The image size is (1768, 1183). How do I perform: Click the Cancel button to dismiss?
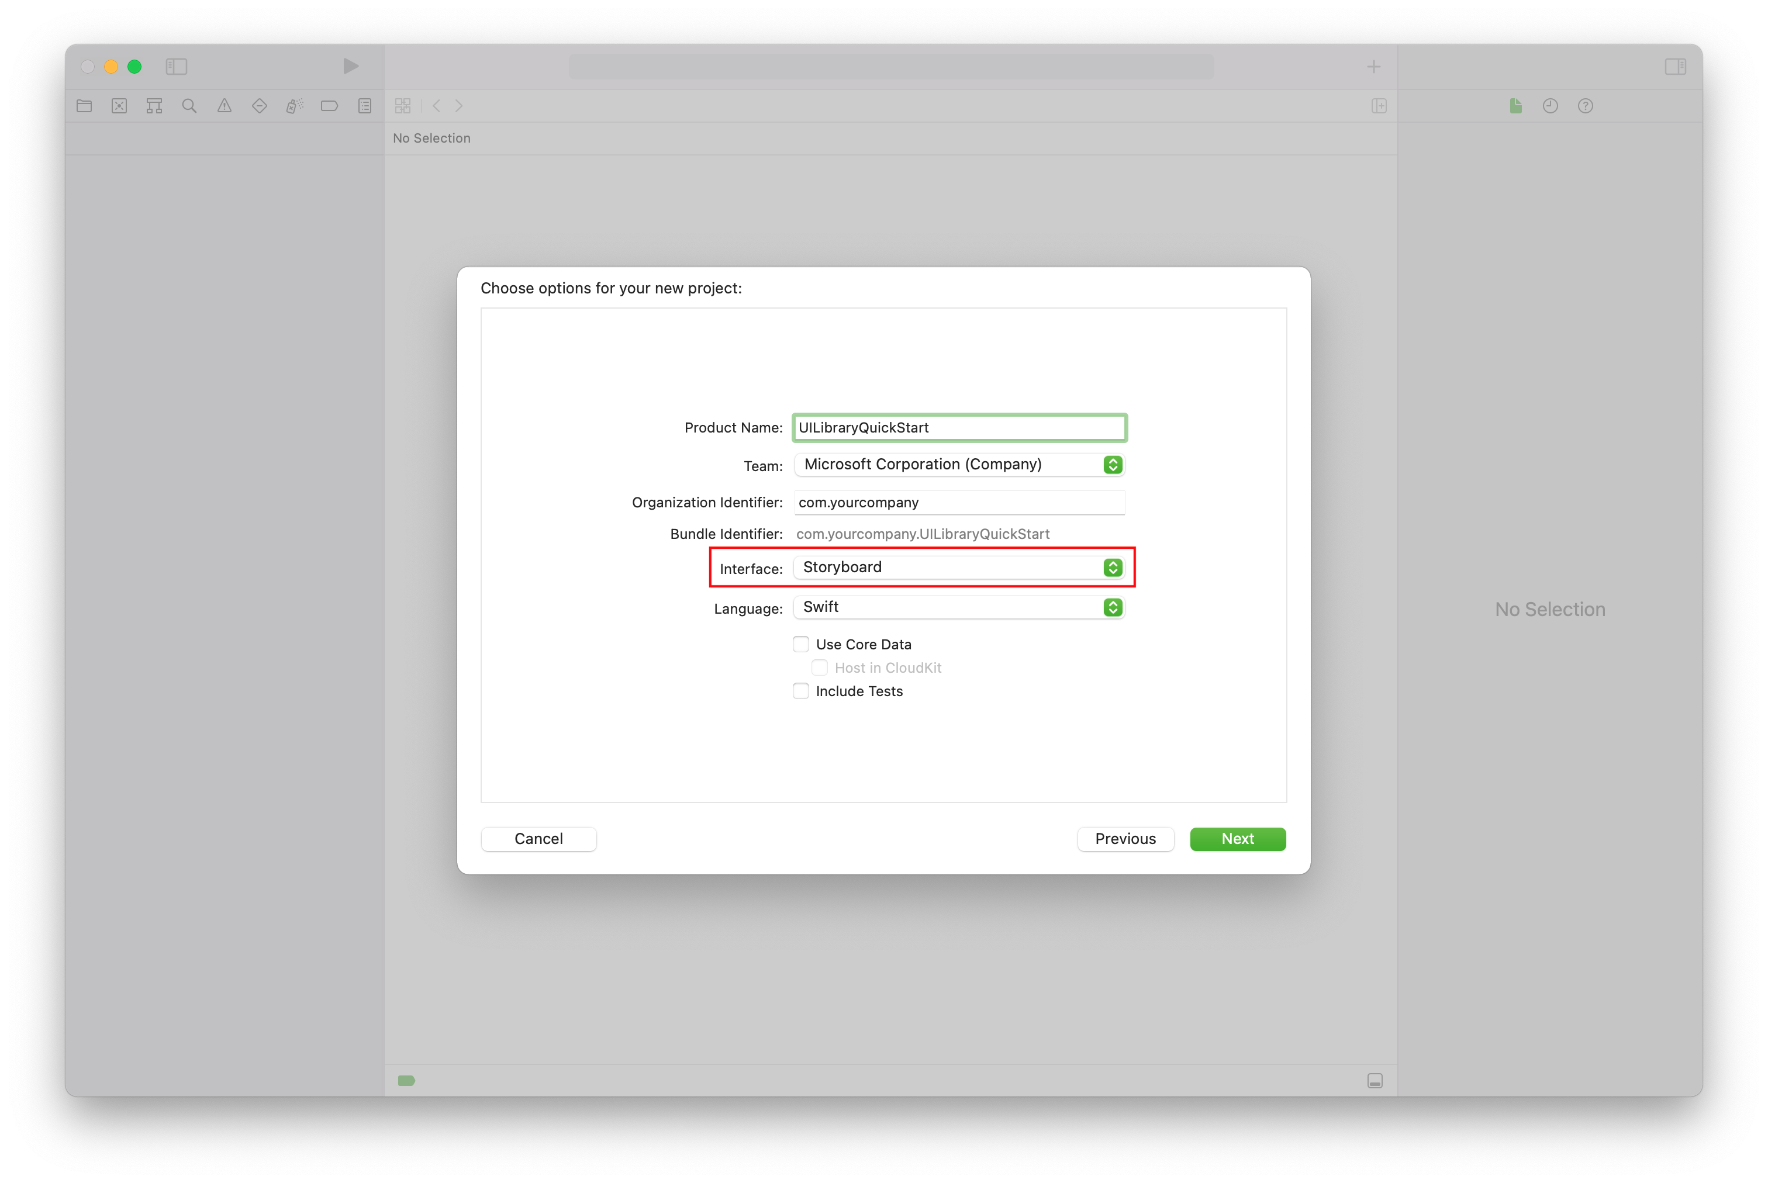[538, 838]
